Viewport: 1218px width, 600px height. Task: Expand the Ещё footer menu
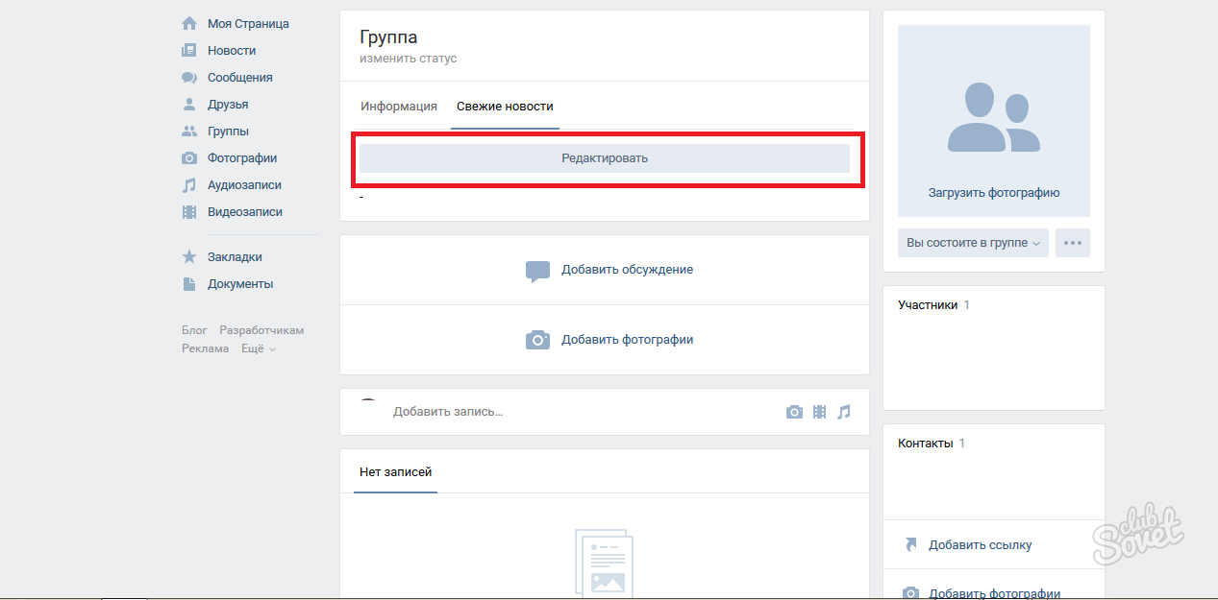[258, 348]
